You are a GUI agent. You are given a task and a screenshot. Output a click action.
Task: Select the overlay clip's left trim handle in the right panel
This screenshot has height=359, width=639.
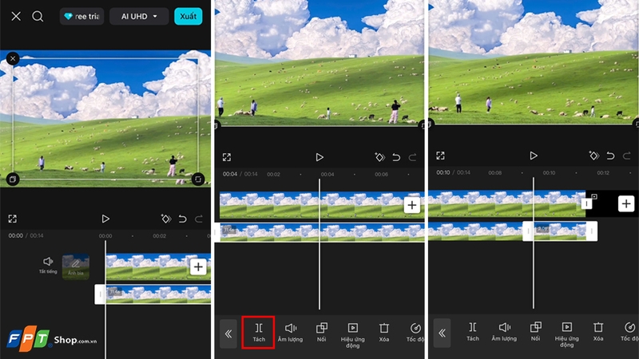point(528,231)
